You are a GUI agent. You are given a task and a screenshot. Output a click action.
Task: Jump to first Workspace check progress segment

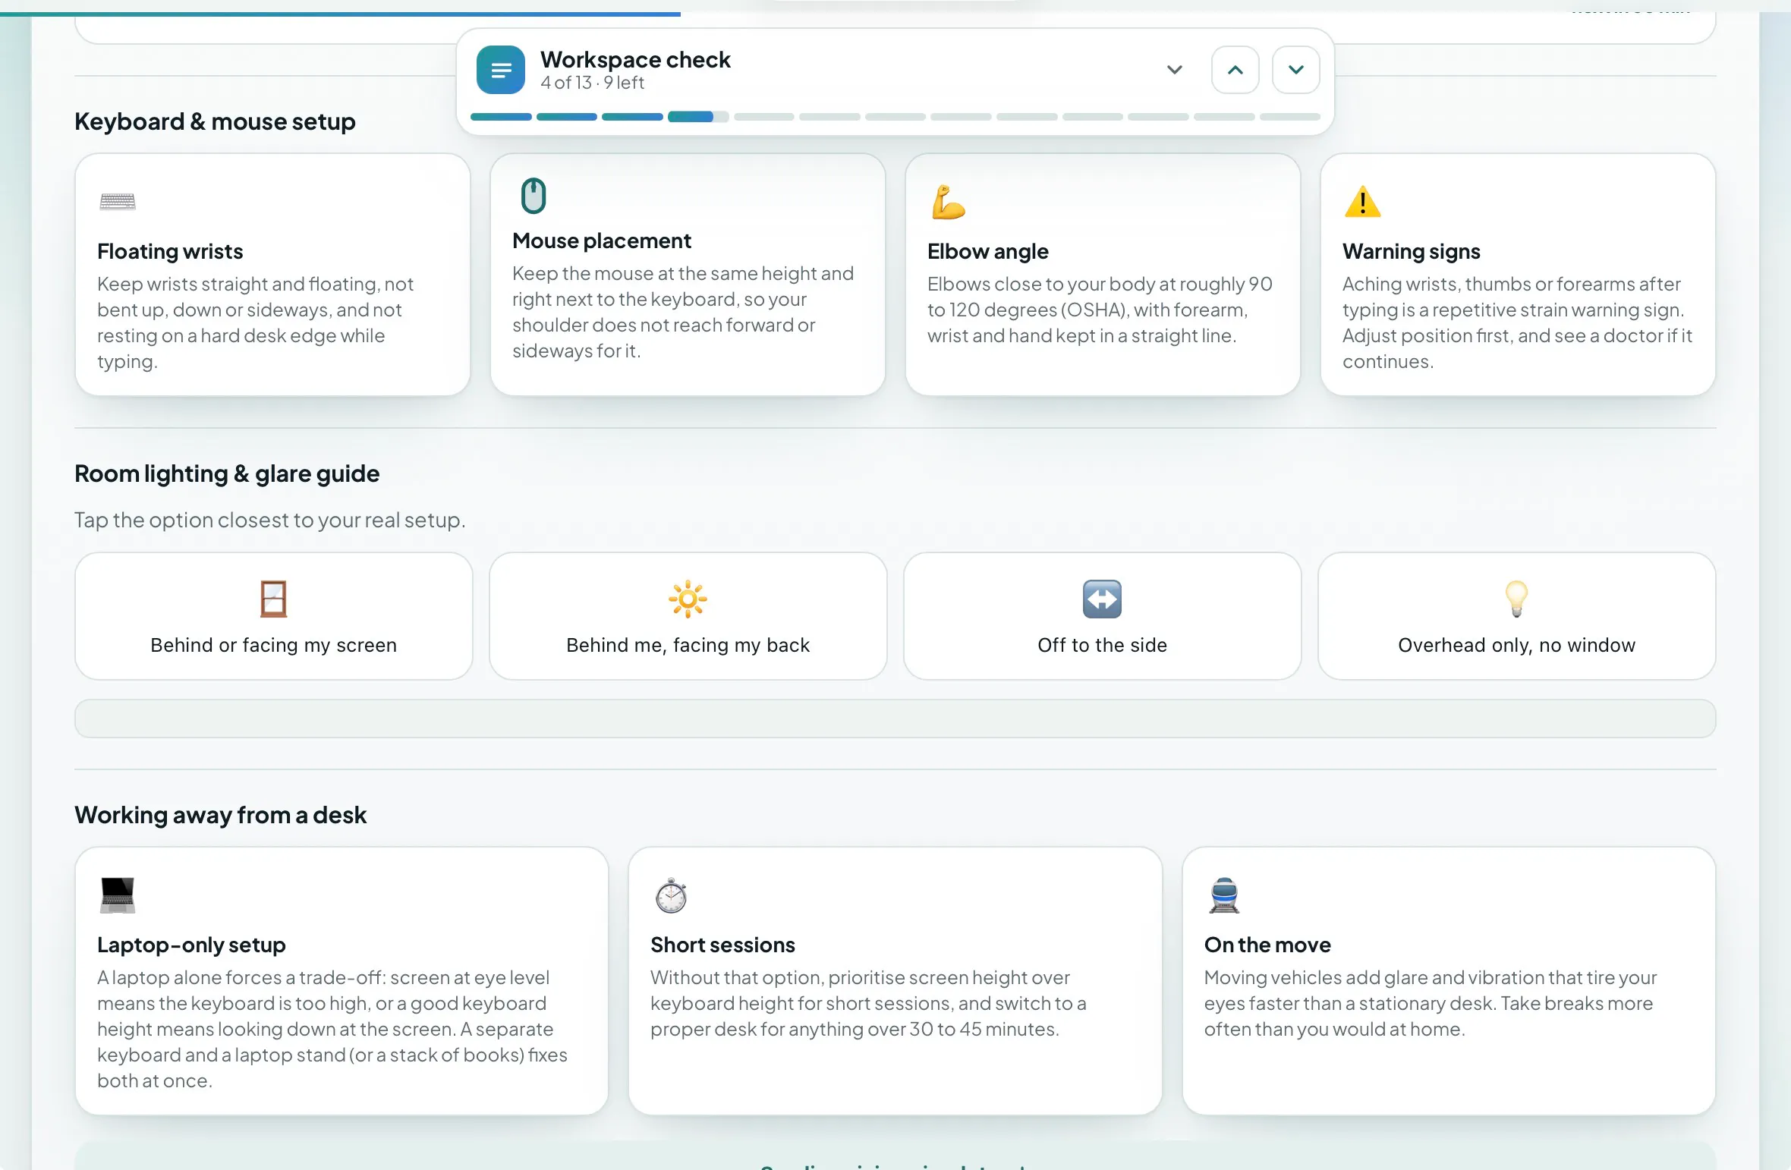click(501, 117)
